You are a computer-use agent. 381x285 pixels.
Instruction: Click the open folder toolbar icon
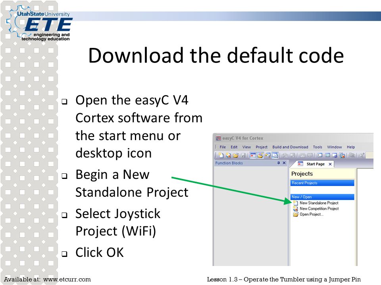[235, 155]
